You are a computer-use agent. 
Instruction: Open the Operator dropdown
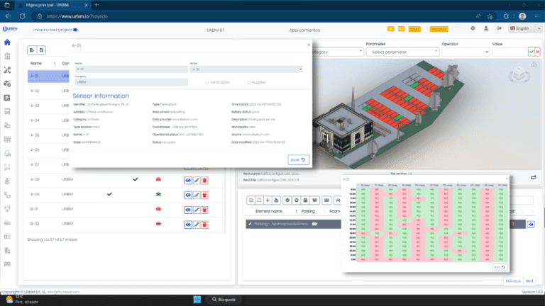pyautogui.click(x=466, y=52)
